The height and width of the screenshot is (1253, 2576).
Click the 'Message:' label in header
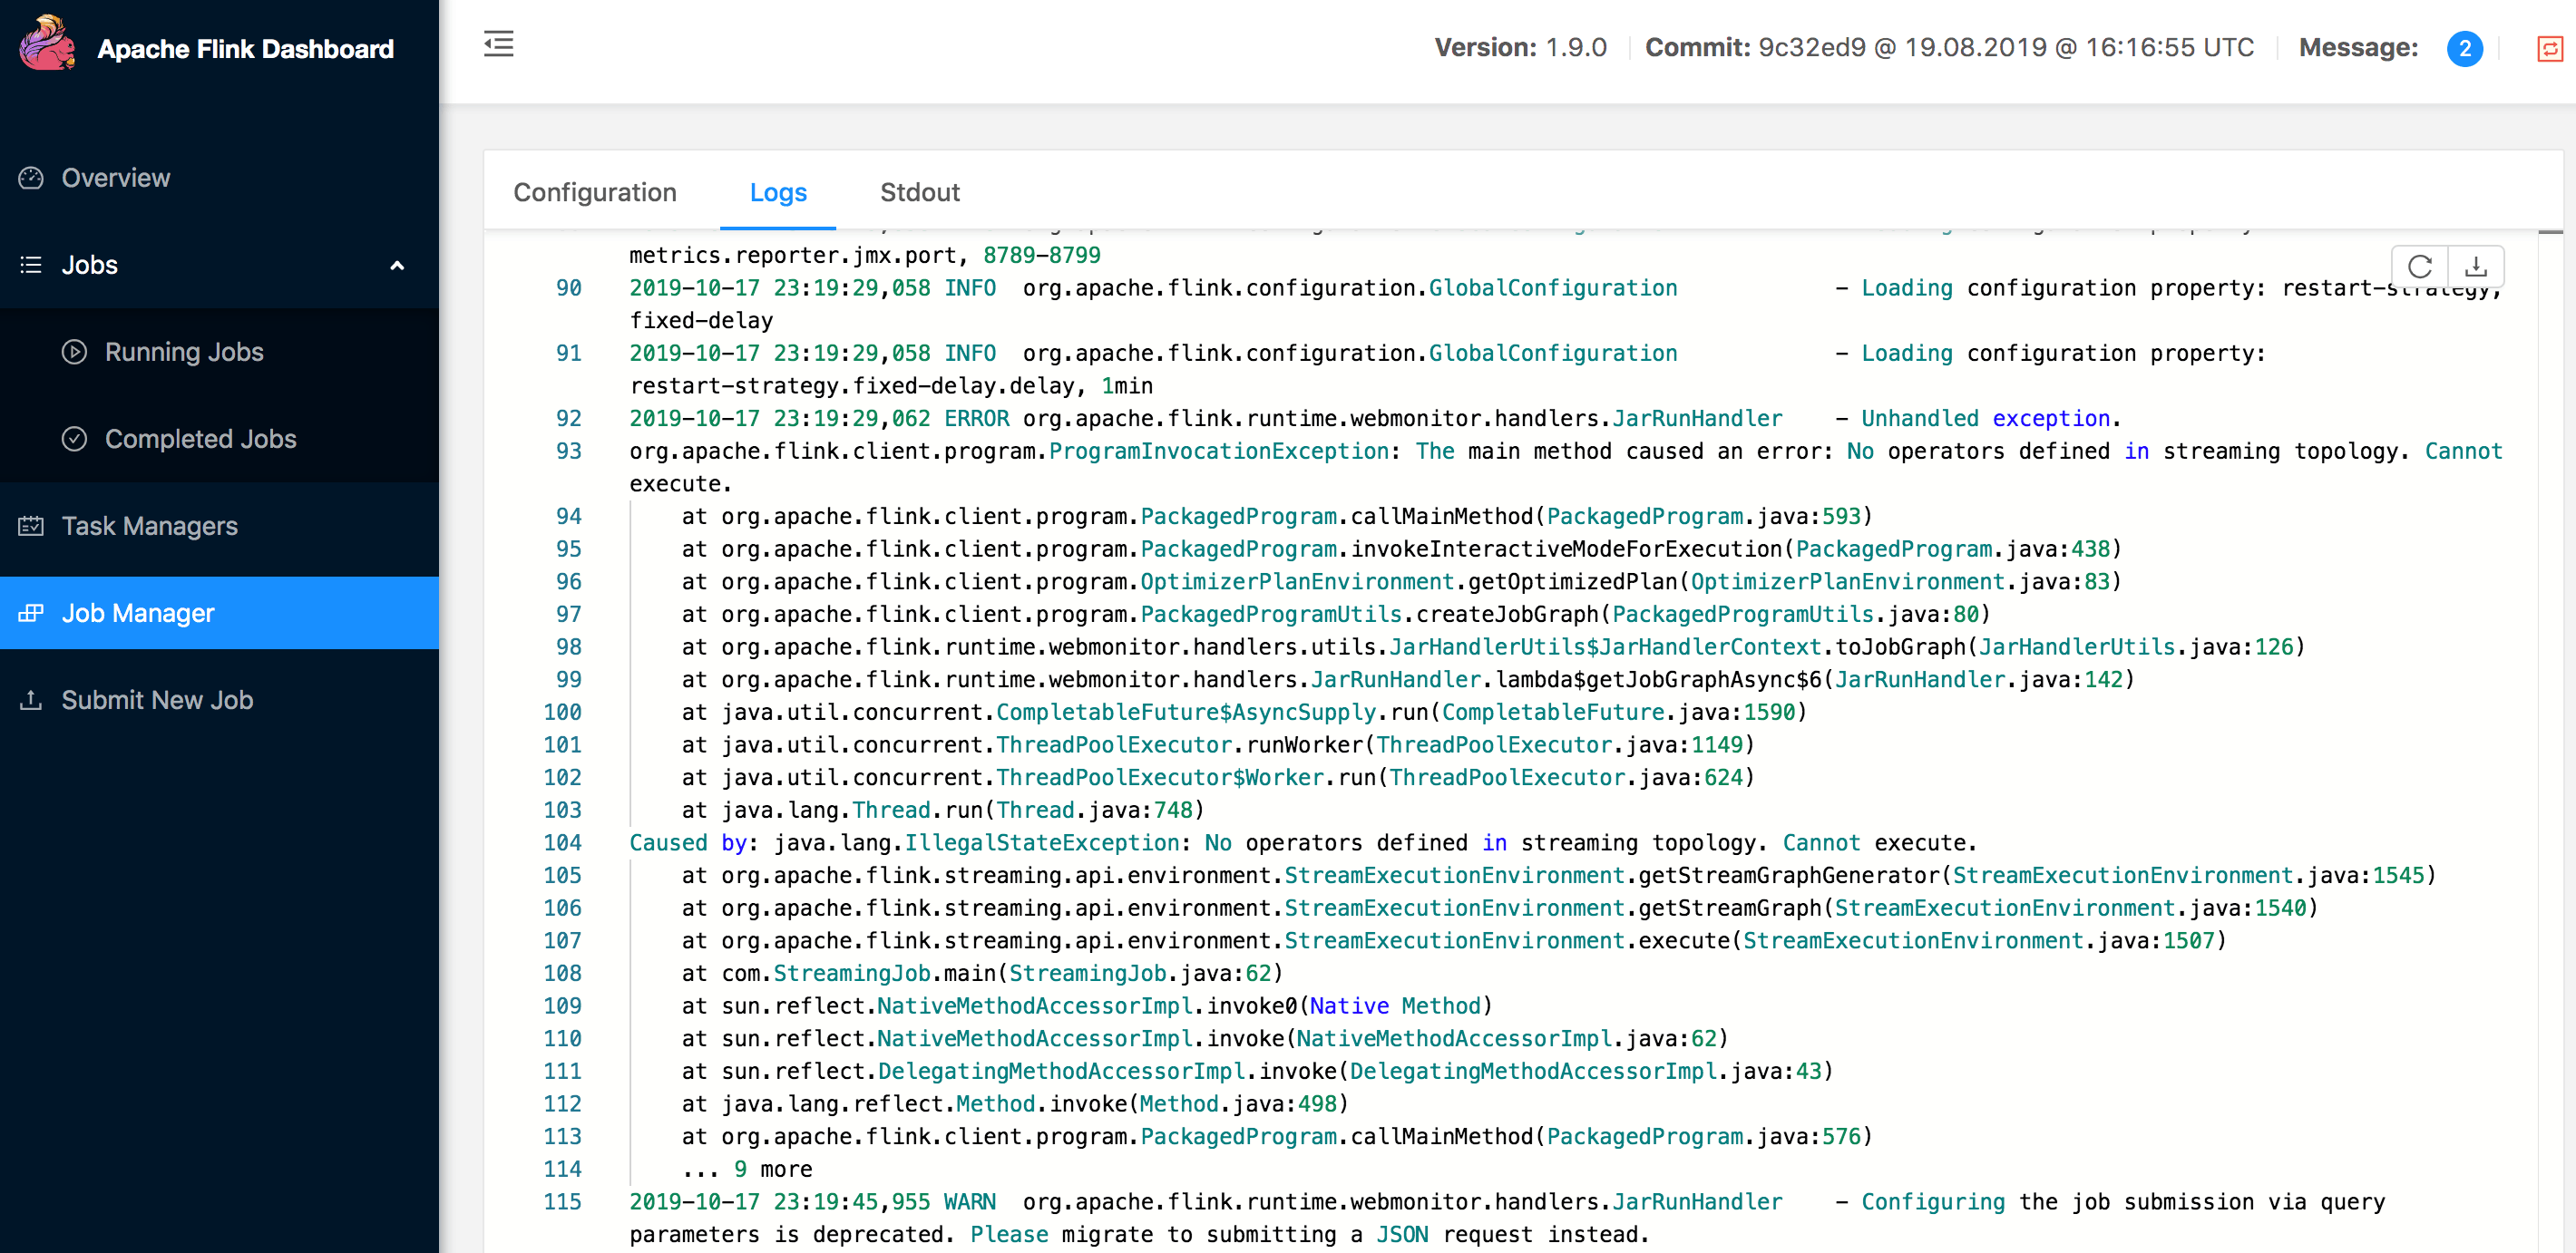(2358, 48)
